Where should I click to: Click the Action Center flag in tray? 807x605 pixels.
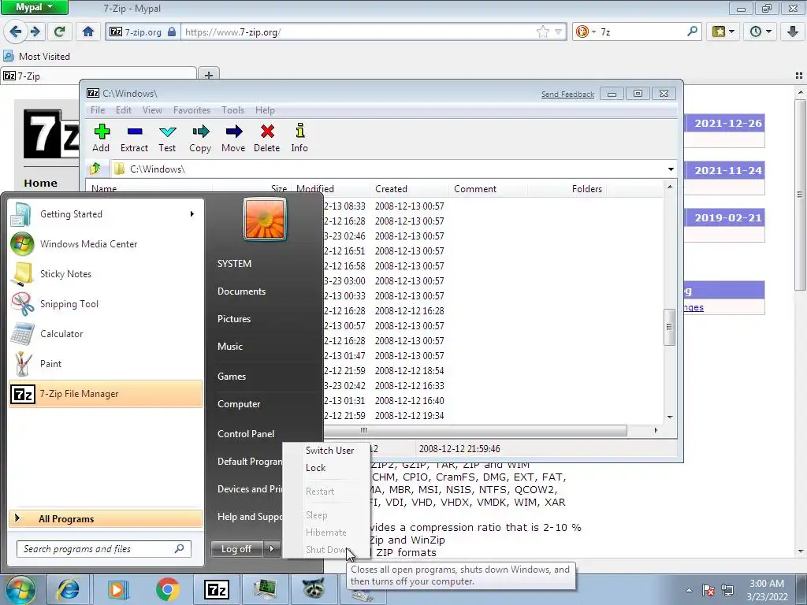click(x=708, y=590)
